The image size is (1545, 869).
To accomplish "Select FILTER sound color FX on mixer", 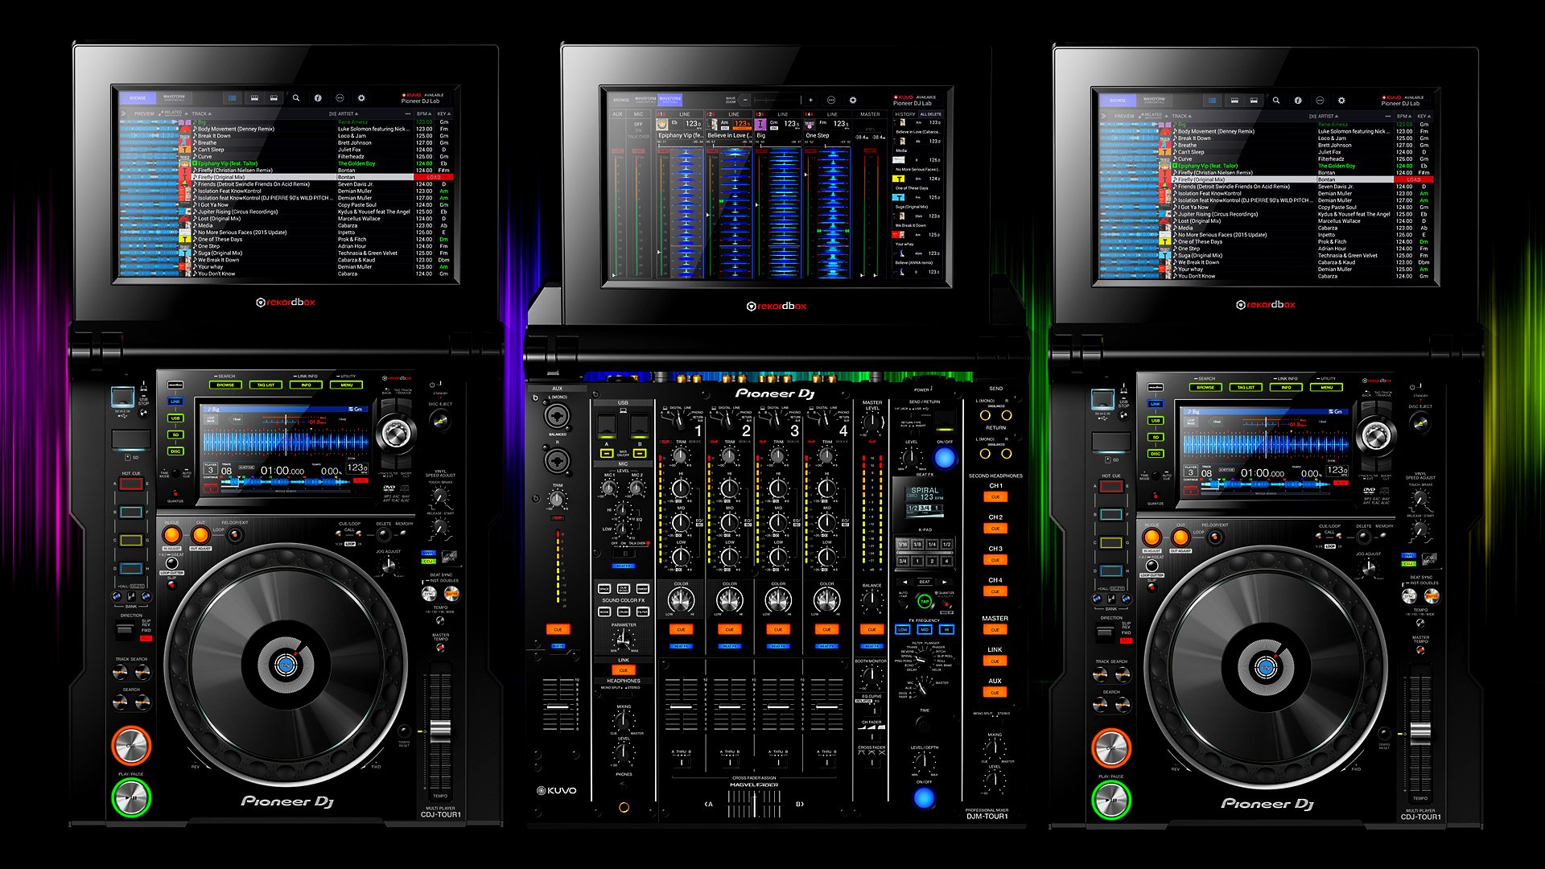I will pyautogui.click(x=643, y=612).
